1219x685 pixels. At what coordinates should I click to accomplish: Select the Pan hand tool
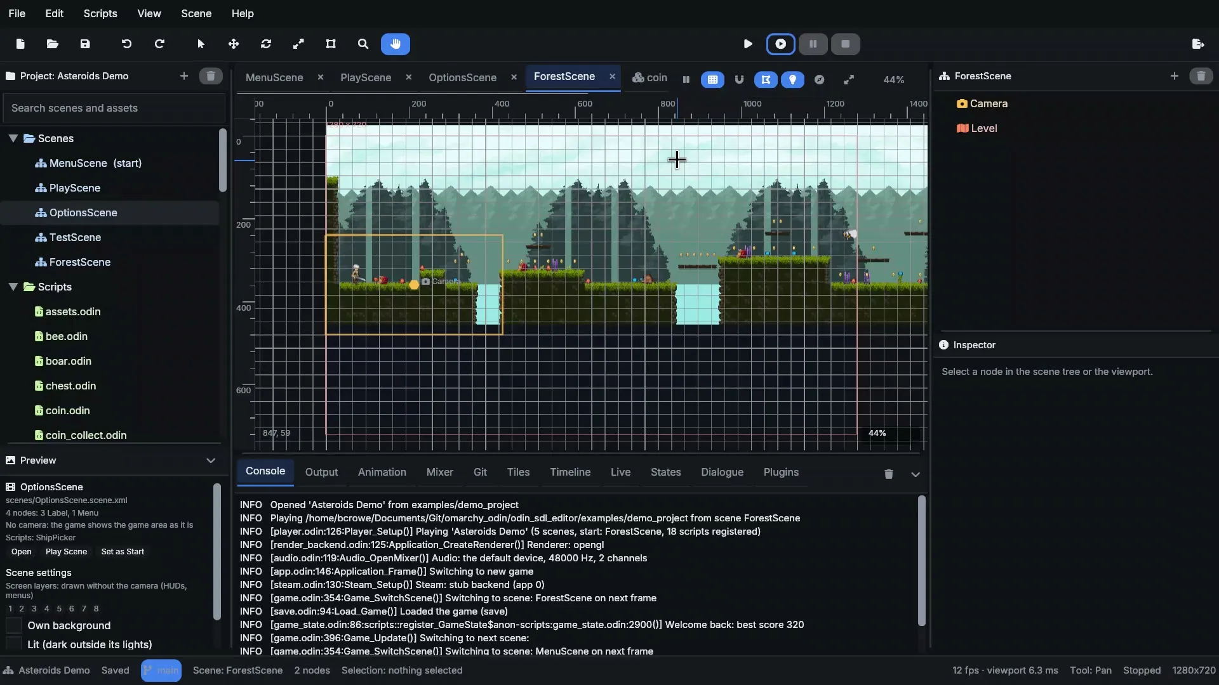[x=396, y=44]
